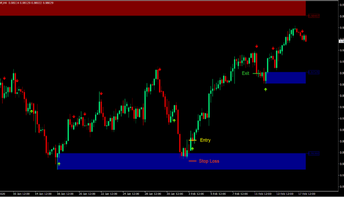Click the red price tag beside the supply zone
Screen dimensions: 344x197
314,16
